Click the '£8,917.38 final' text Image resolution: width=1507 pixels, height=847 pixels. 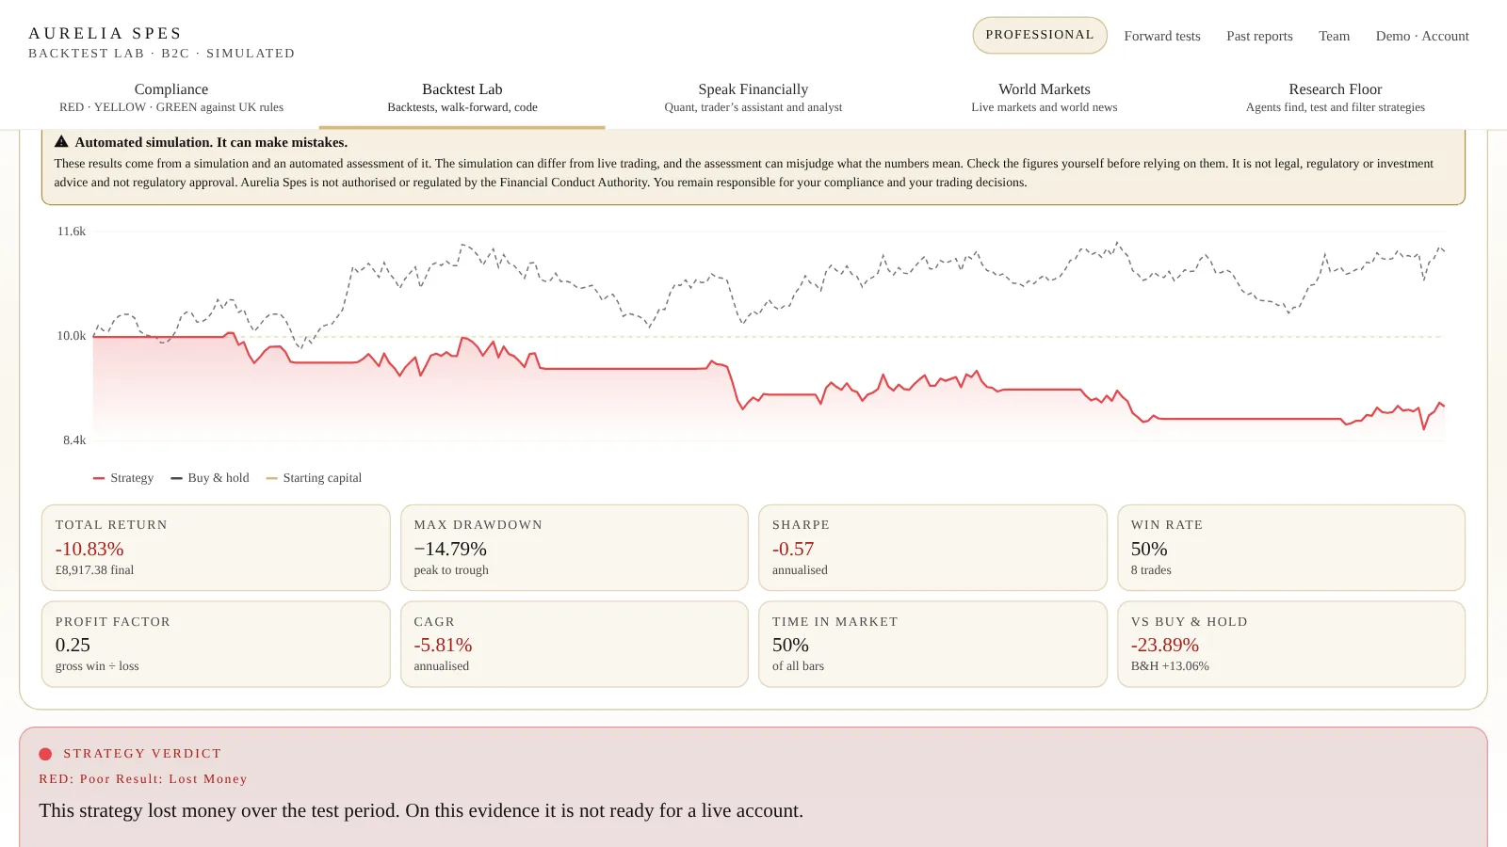pyautogui.click(x=95, y=570)
